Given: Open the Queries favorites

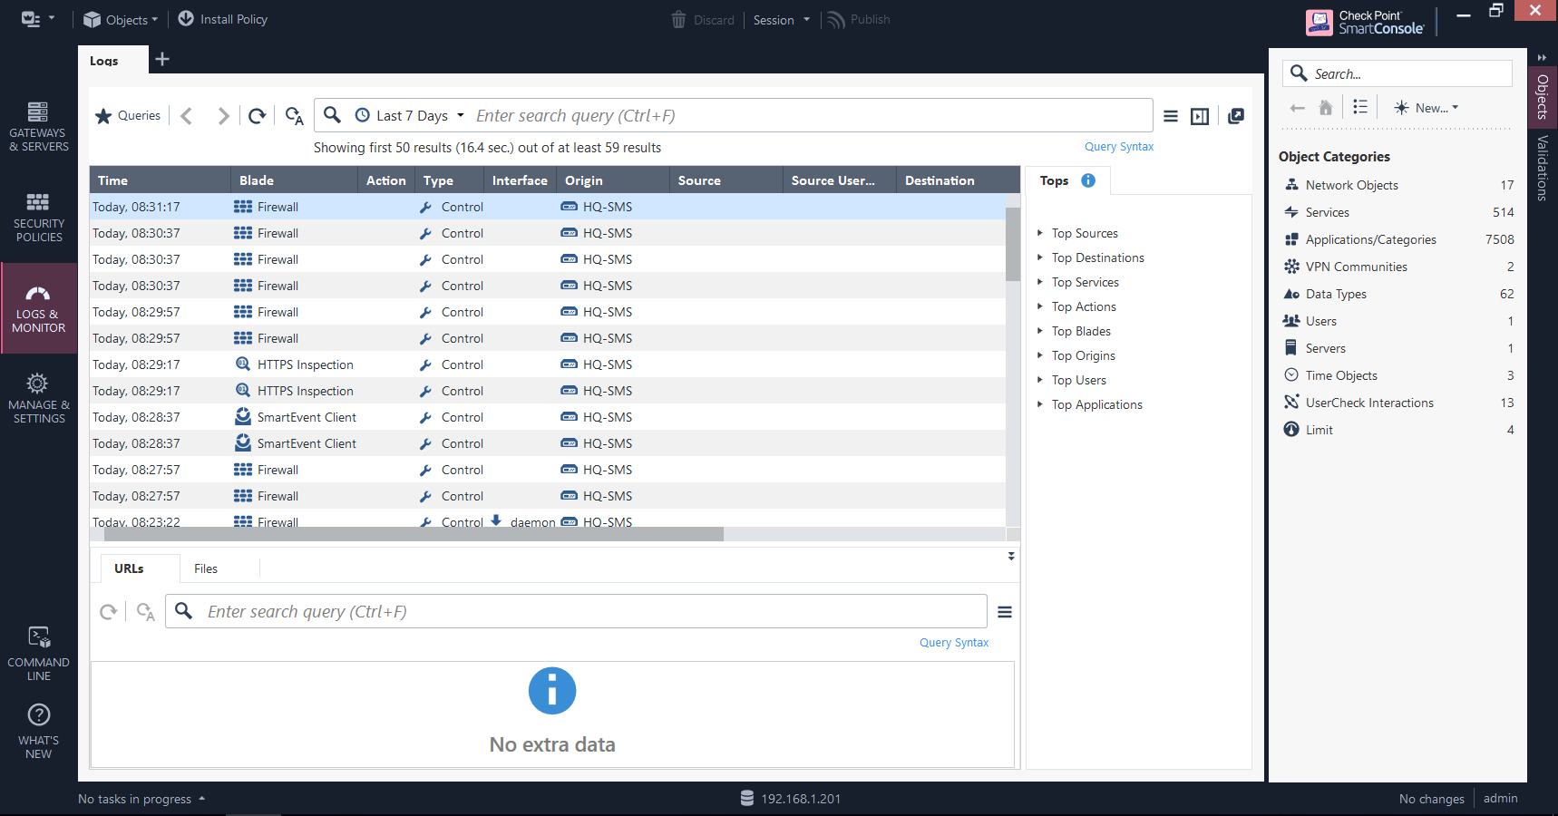Looking at the screenshot, I should 128,115.
